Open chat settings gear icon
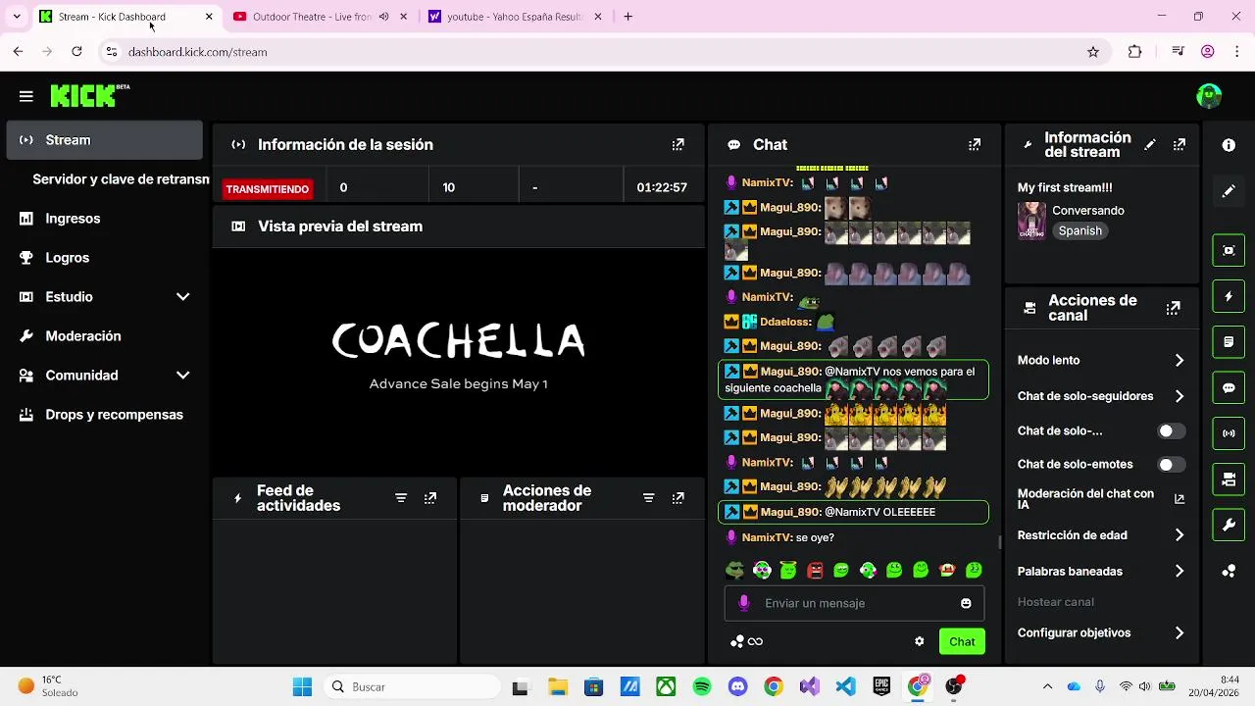Screen dimensions: 1255x706 coord(919,641)
